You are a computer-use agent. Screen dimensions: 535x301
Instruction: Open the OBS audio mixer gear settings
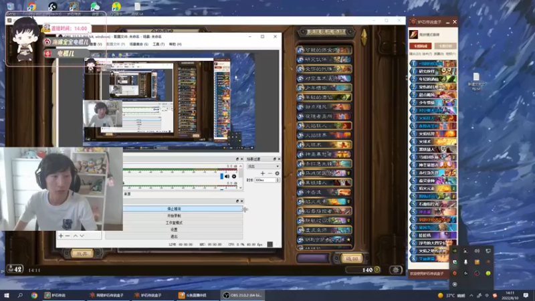pos(234,177)
